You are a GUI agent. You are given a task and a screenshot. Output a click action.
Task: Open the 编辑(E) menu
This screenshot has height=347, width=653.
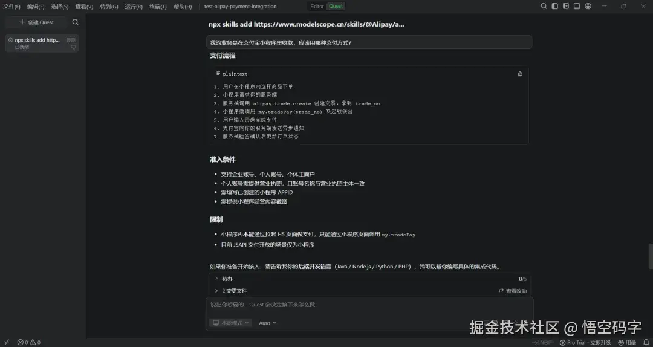click(36, 7)
